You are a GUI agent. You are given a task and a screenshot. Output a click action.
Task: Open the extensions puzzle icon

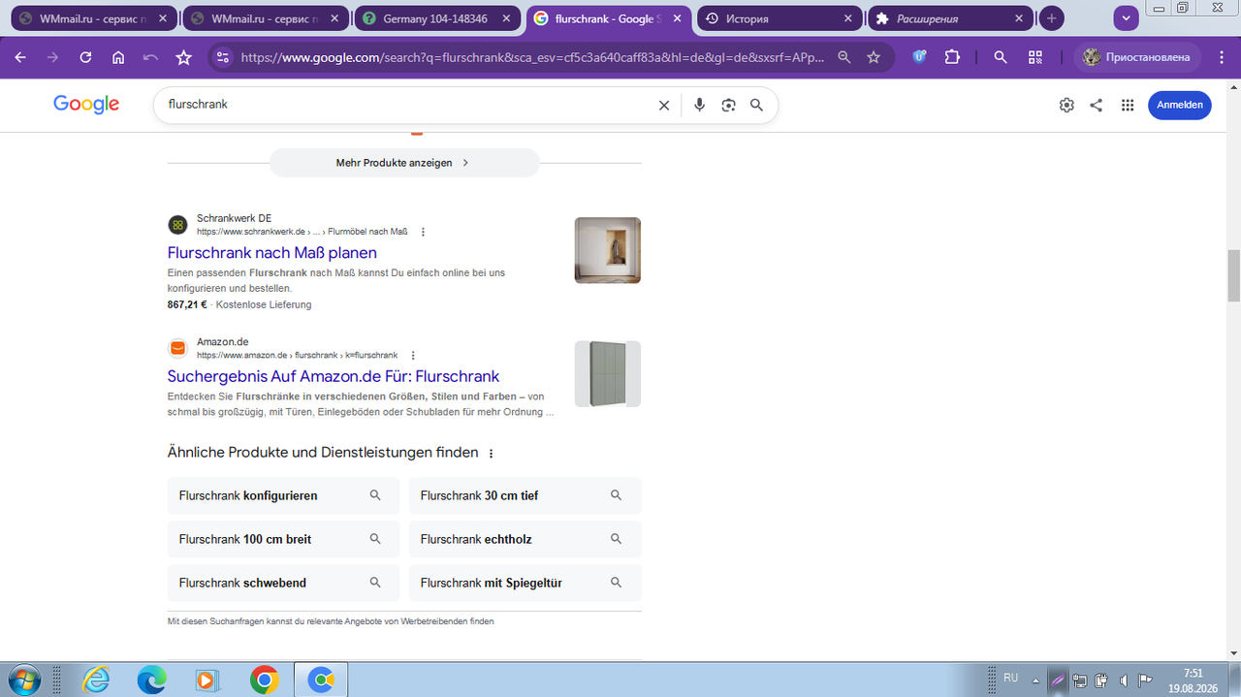(952, 57)
